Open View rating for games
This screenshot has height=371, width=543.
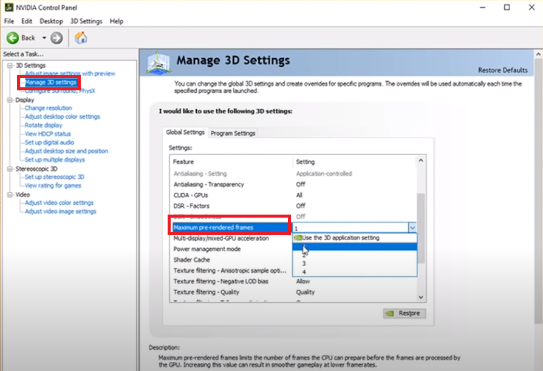click(x=53, y=185)
